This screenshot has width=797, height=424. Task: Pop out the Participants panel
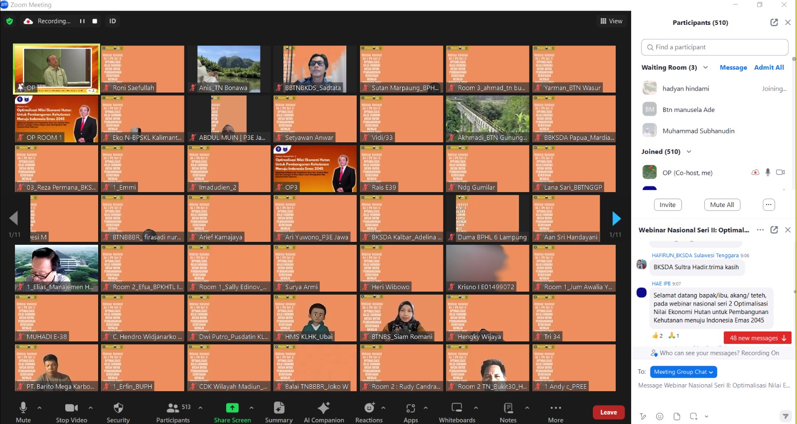774,22
